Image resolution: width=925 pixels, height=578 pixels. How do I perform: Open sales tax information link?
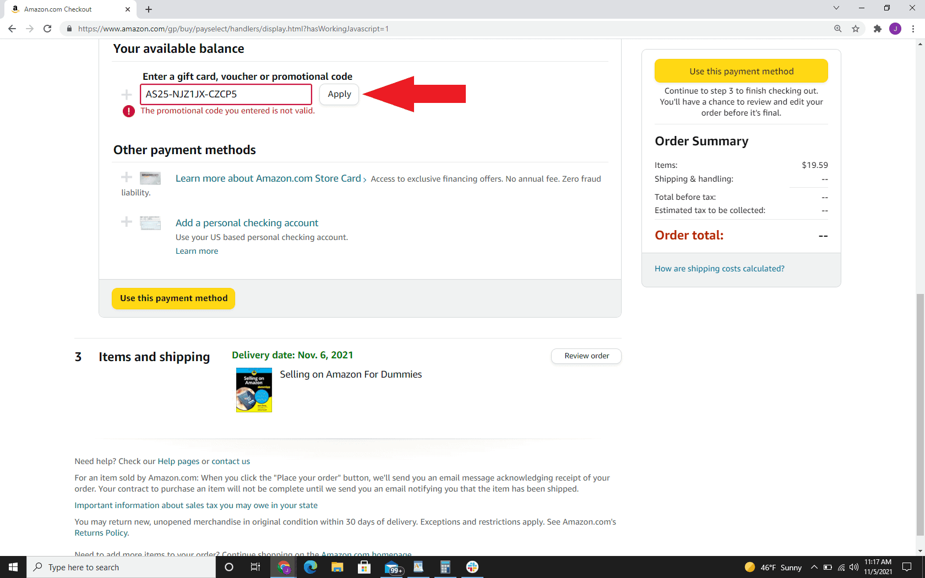click(x=196, y=505)
